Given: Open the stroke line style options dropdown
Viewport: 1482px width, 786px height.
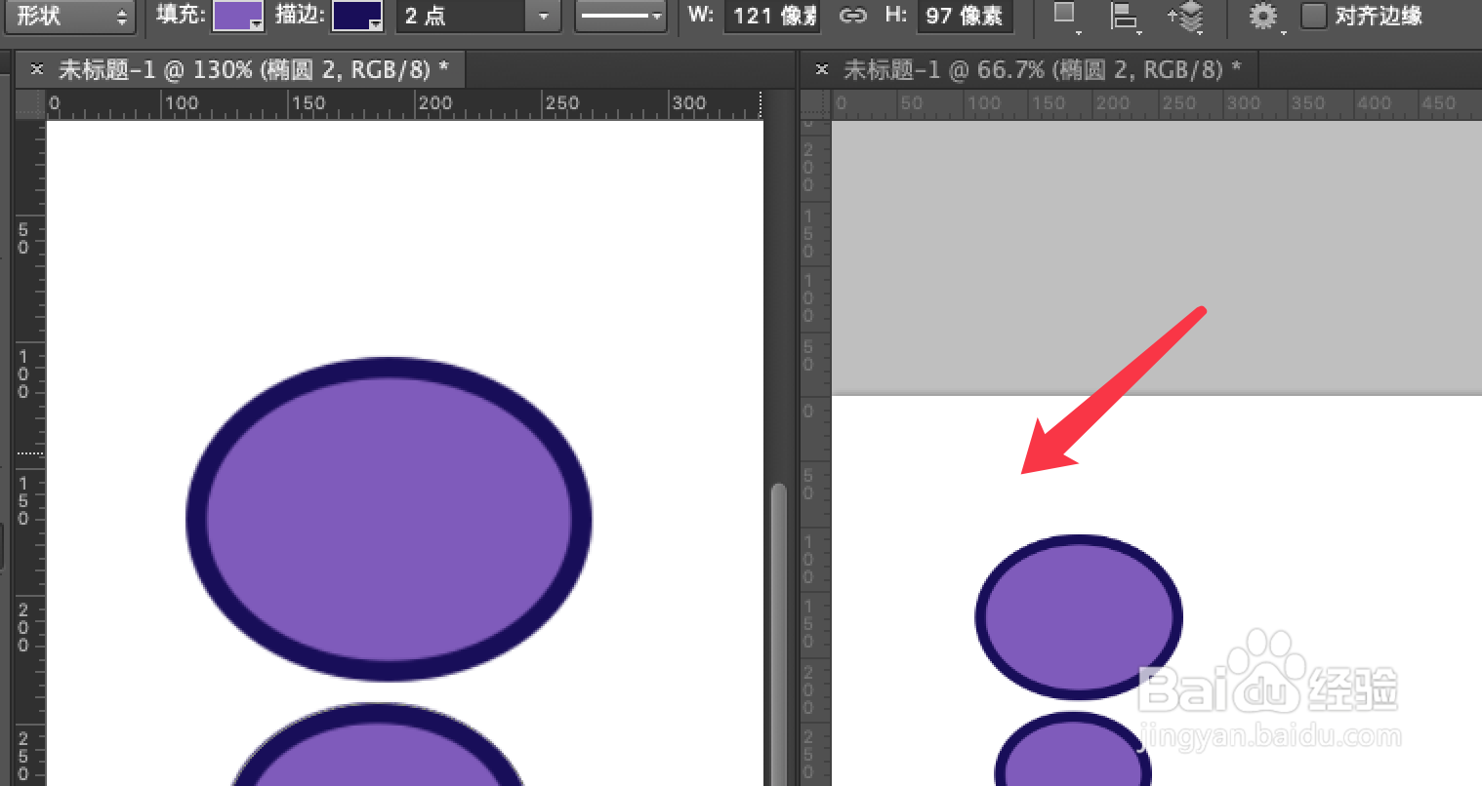Looking at the screenshot, I should coord(620,16).
